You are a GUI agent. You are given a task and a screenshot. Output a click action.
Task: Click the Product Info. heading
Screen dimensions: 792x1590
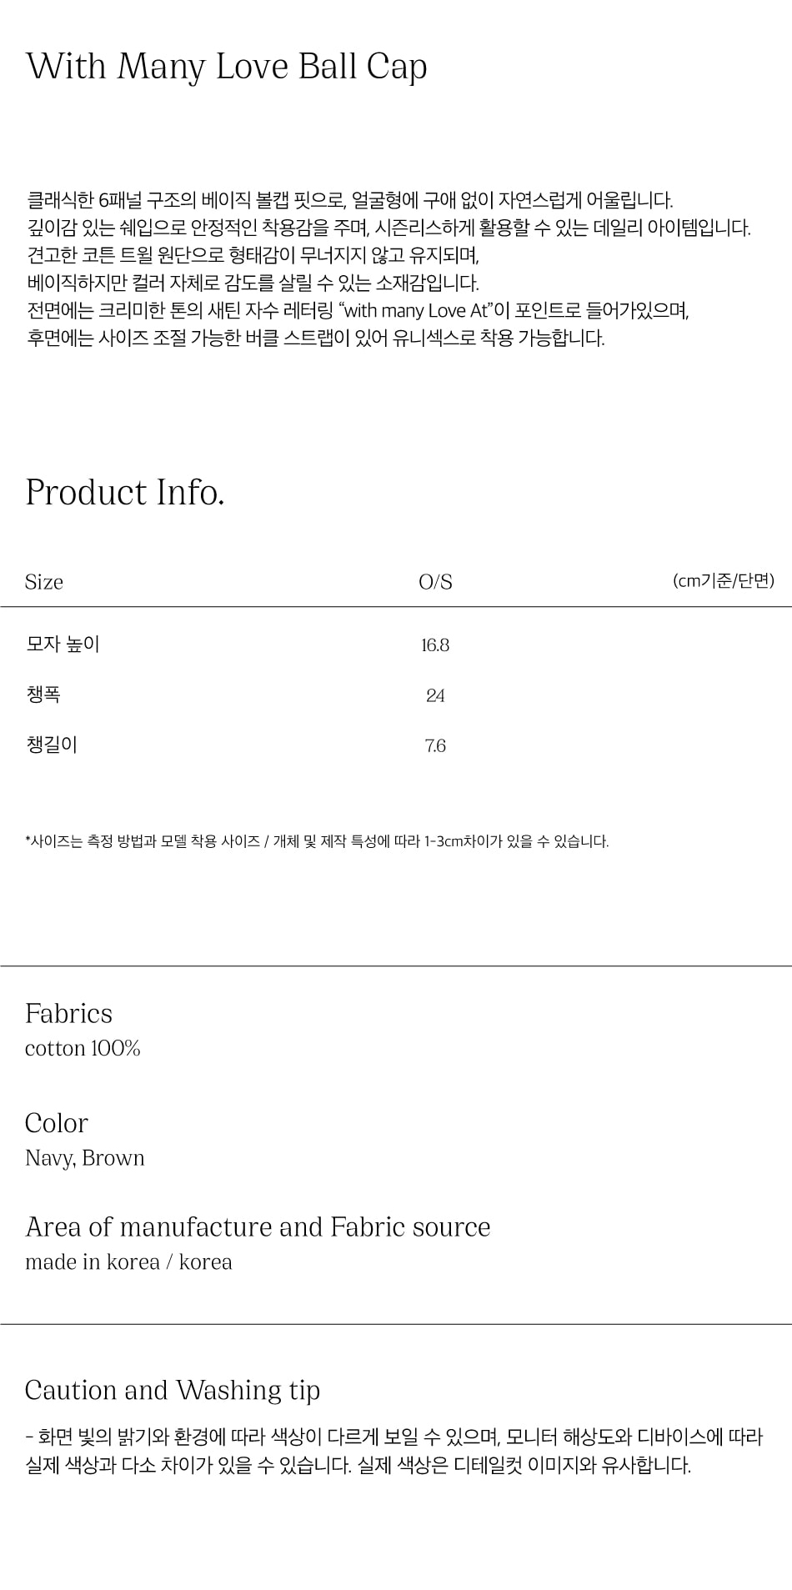[x=125, y=493]
